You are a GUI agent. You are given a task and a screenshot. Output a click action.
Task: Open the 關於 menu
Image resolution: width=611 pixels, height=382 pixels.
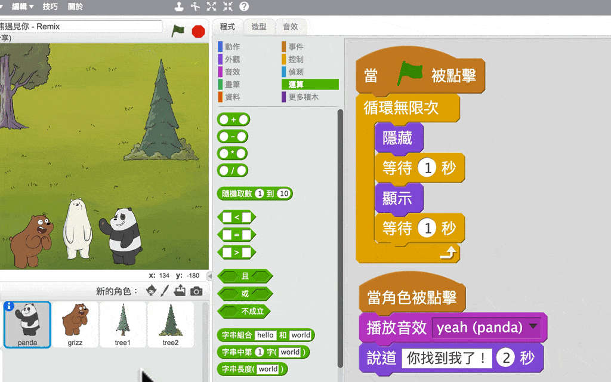click(75, 7)
